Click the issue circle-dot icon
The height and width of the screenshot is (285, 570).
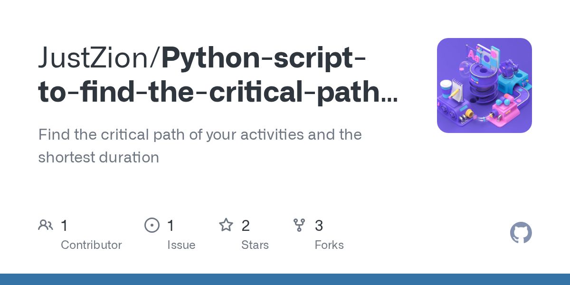(152, 225)
